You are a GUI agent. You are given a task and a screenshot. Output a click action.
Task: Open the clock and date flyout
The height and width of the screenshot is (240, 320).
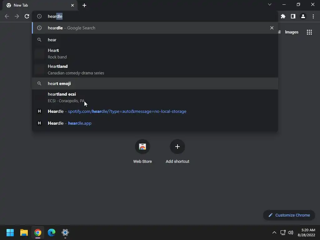306,232
